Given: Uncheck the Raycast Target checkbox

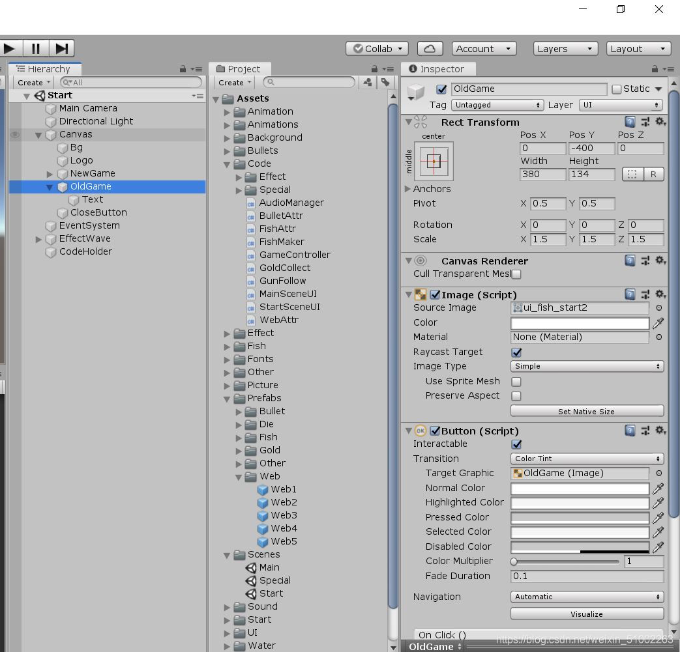Looking at the screenshot, I should [516, 352].
